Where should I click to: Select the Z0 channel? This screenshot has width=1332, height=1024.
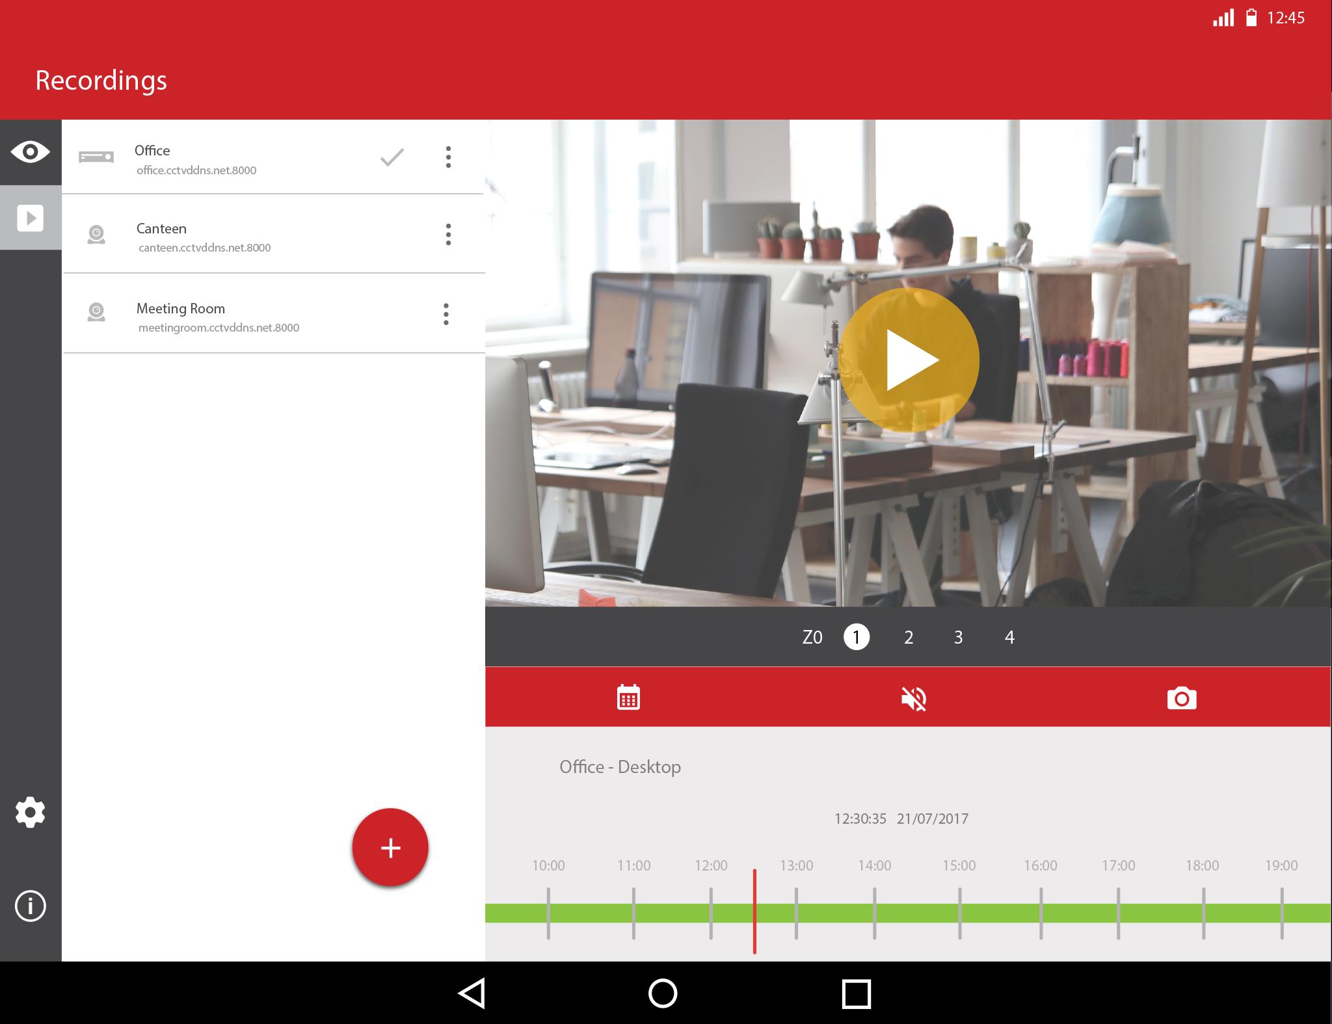812,637
